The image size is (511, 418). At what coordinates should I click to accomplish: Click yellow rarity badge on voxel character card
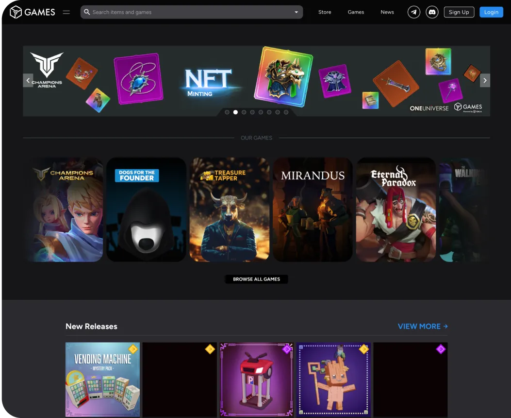coord(363,349)
